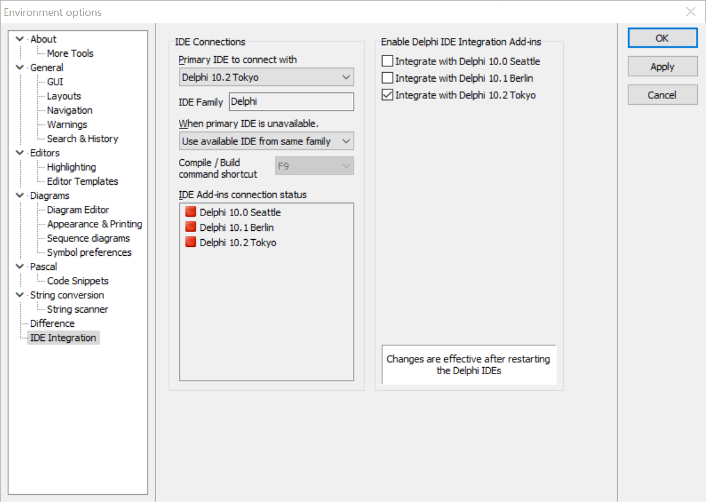Open Appearance & Printing options
The width and height of the screenshot is (706, 502).
[95, 224]
